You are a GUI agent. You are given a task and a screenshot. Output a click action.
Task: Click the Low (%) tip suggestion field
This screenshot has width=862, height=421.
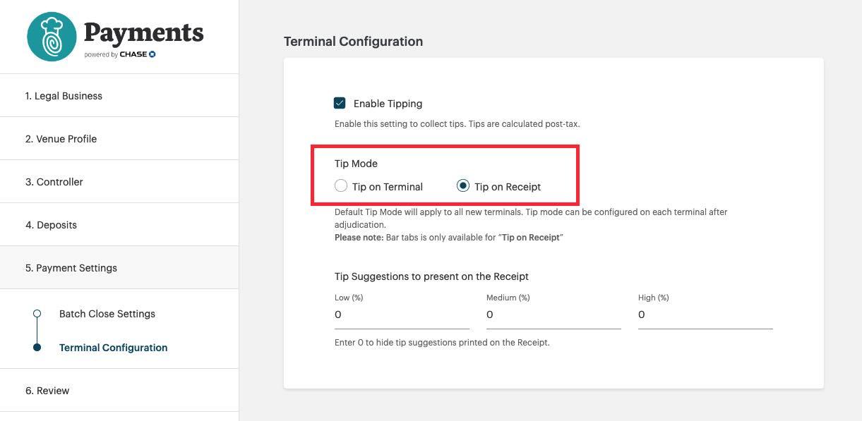(402, 315)
